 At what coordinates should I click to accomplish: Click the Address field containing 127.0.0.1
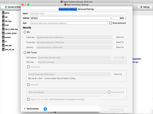tap(70, 18)
